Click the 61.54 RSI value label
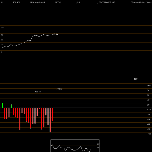 [55, 34]
